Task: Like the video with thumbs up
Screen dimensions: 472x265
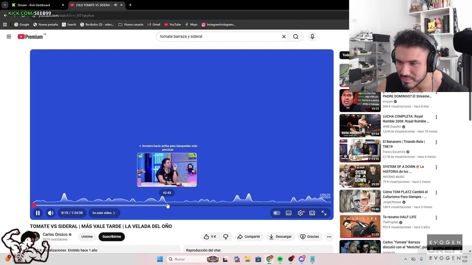Action: (x=210, y=237)
